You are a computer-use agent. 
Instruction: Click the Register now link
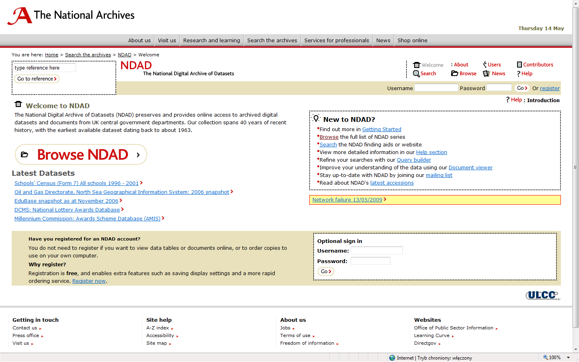pos(89,281)
